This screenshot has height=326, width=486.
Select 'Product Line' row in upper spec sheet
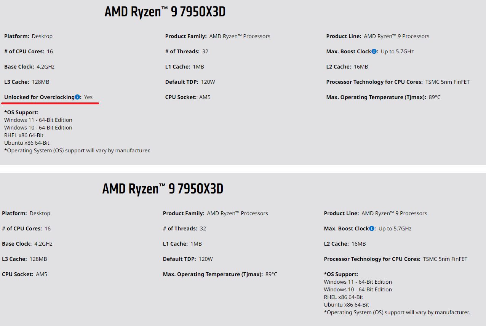(x=378, y=36)
